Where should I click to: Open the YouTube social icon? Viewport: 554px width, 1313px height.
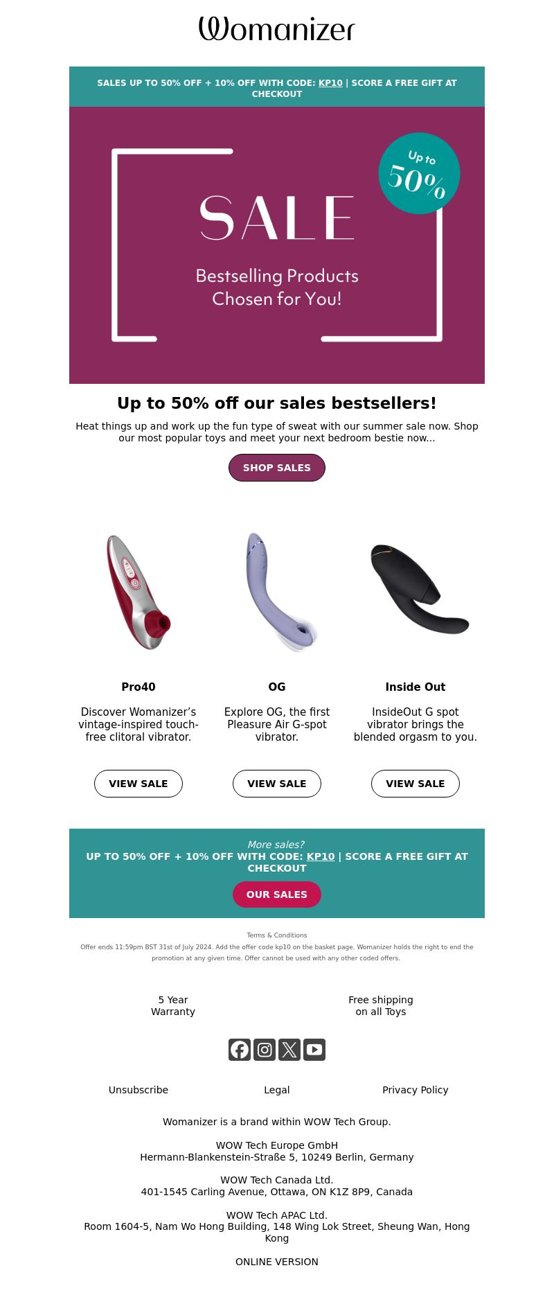pyautogui.click(x=314, y=1050)
